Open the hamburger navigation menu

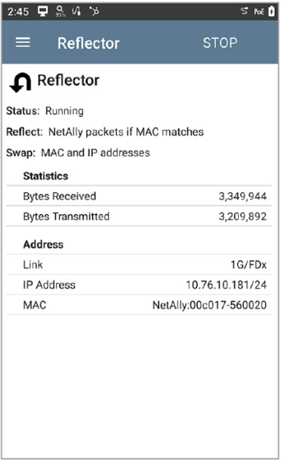23,42
